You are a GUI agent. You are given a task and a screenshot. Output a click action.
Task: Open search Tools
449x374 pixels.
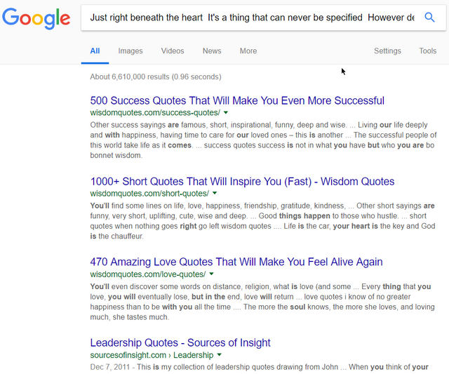click(428, 51)
